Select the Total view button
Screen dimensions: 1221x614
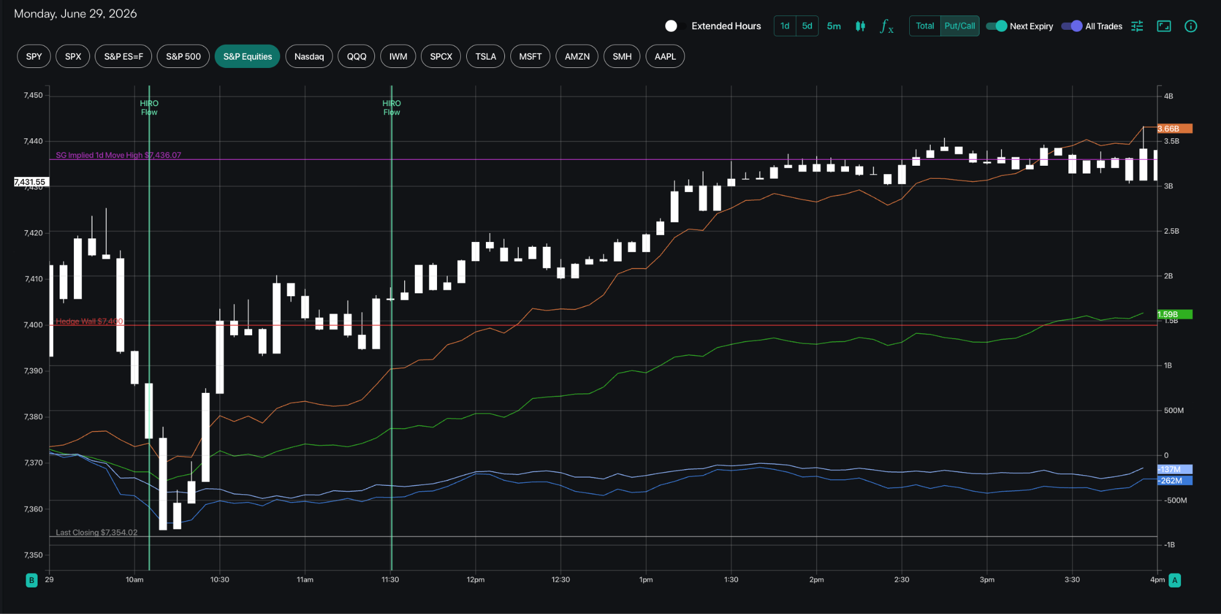(925, 26)
